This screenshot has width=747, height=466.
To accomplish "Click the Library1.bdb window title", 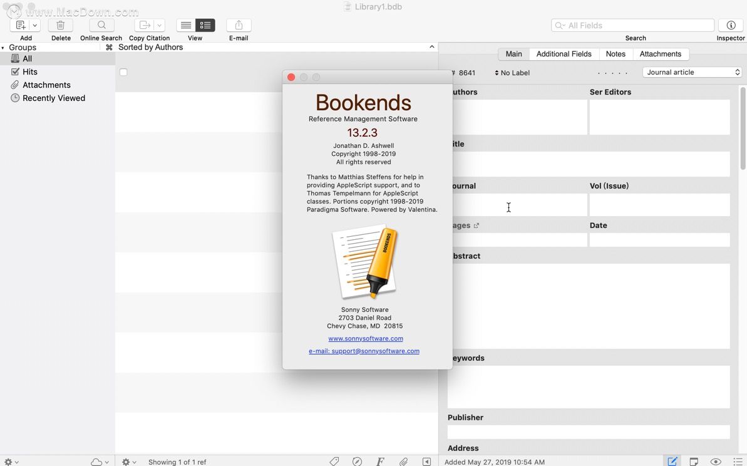I will coord(378,7).
